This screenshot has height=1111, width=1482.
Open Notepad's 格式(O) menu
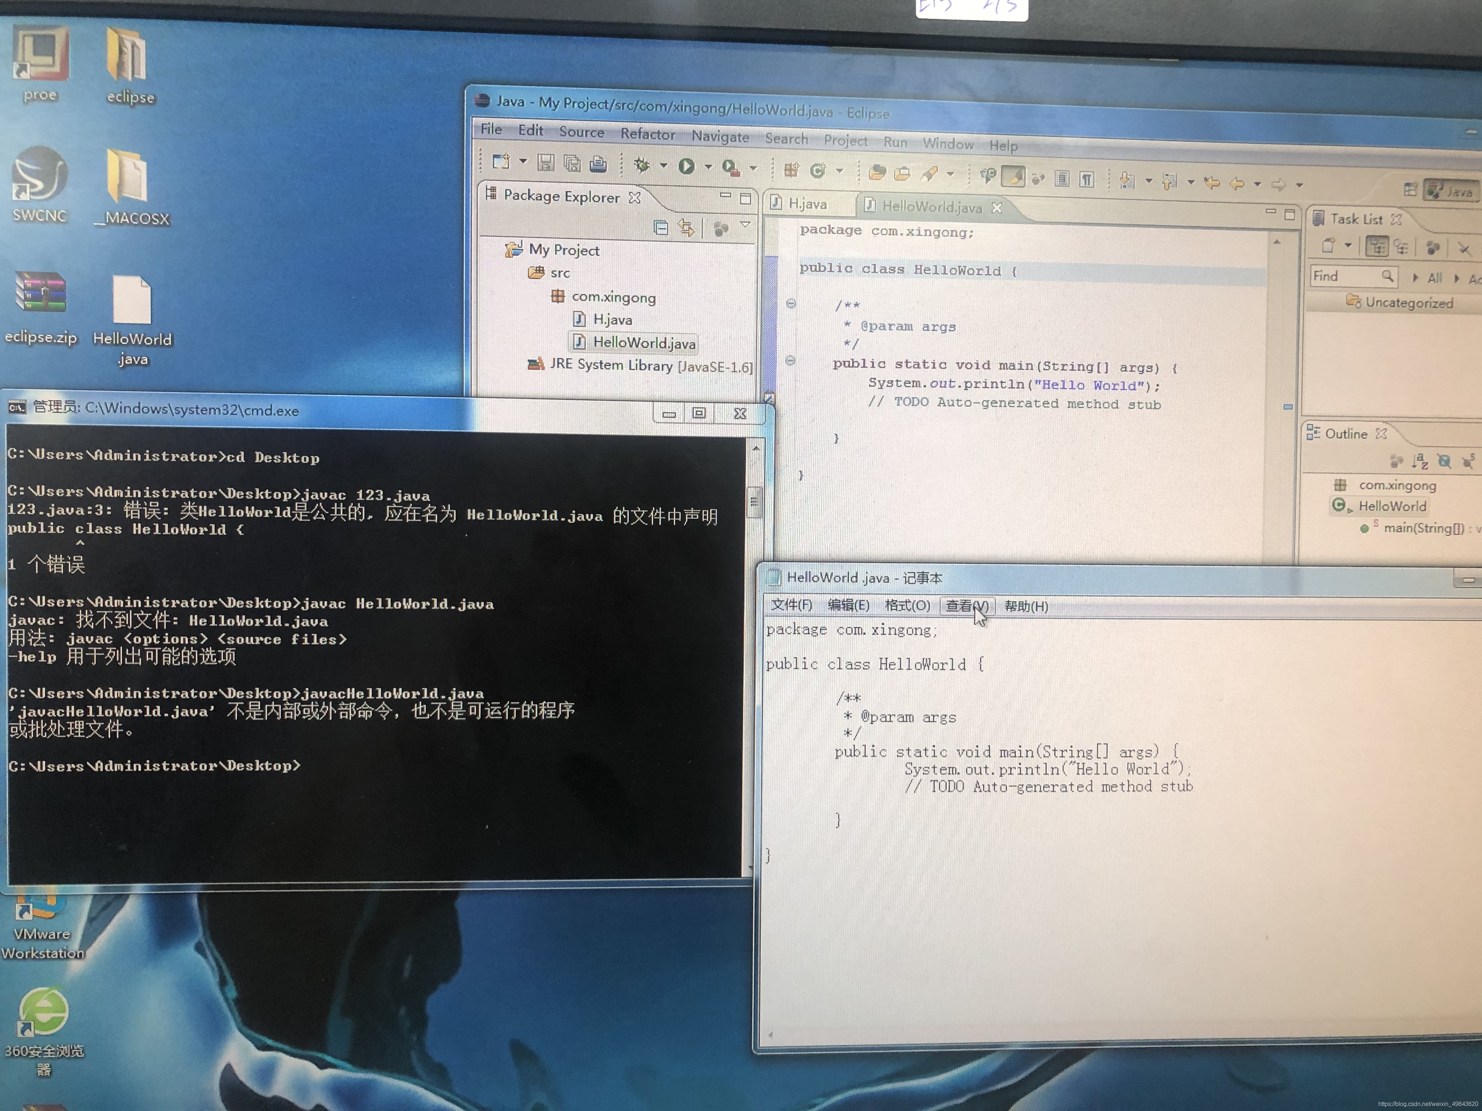coord(906,605)
